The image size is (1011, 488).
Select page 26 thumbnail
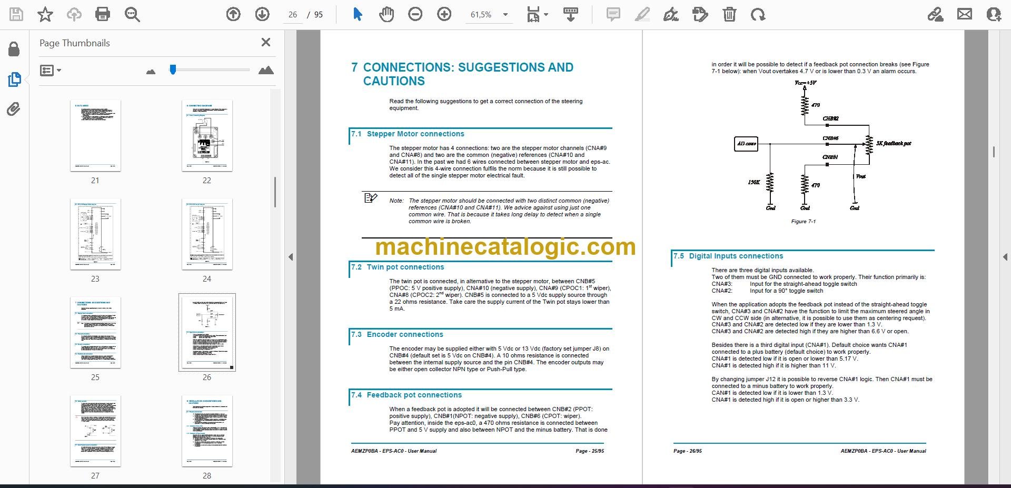(x=207, y=333)
